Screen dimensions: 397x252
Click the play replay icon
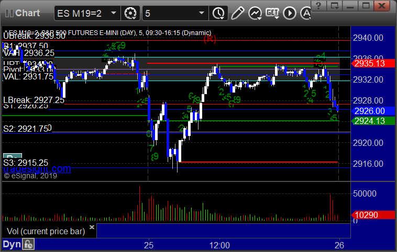(x=290, y=13)
